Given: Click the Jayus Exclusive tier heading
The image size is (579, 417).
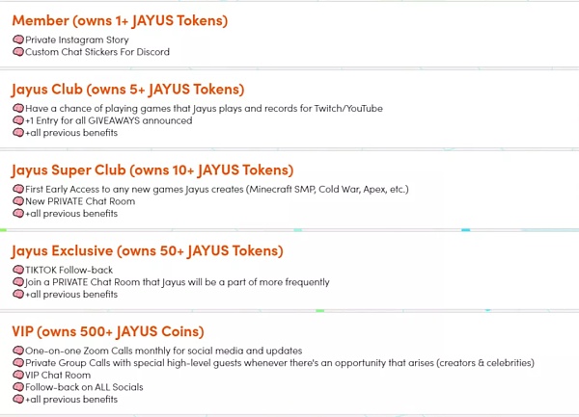Looking at the screenshot, I should pyautogui.click(x=148, y=251).
